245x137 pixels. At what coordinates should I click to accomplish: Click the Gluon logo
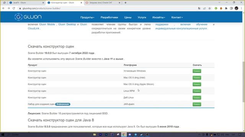click(x=28, y=17)
